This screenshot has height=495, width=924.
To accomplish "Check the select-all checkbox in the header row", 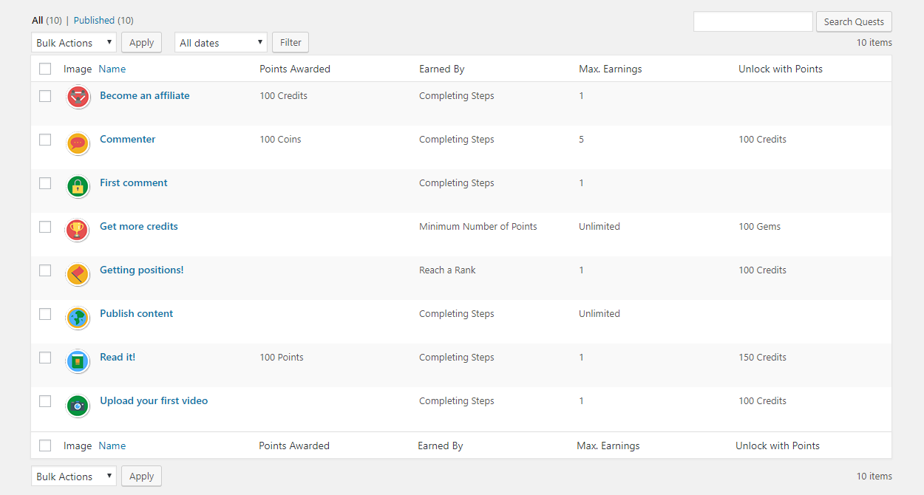I will point(44,68).
